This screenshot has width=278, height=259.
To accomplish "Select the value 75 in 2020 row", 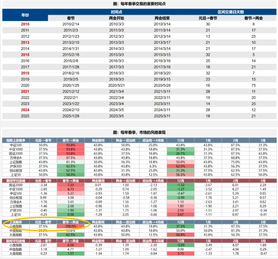I will (254, 85).
